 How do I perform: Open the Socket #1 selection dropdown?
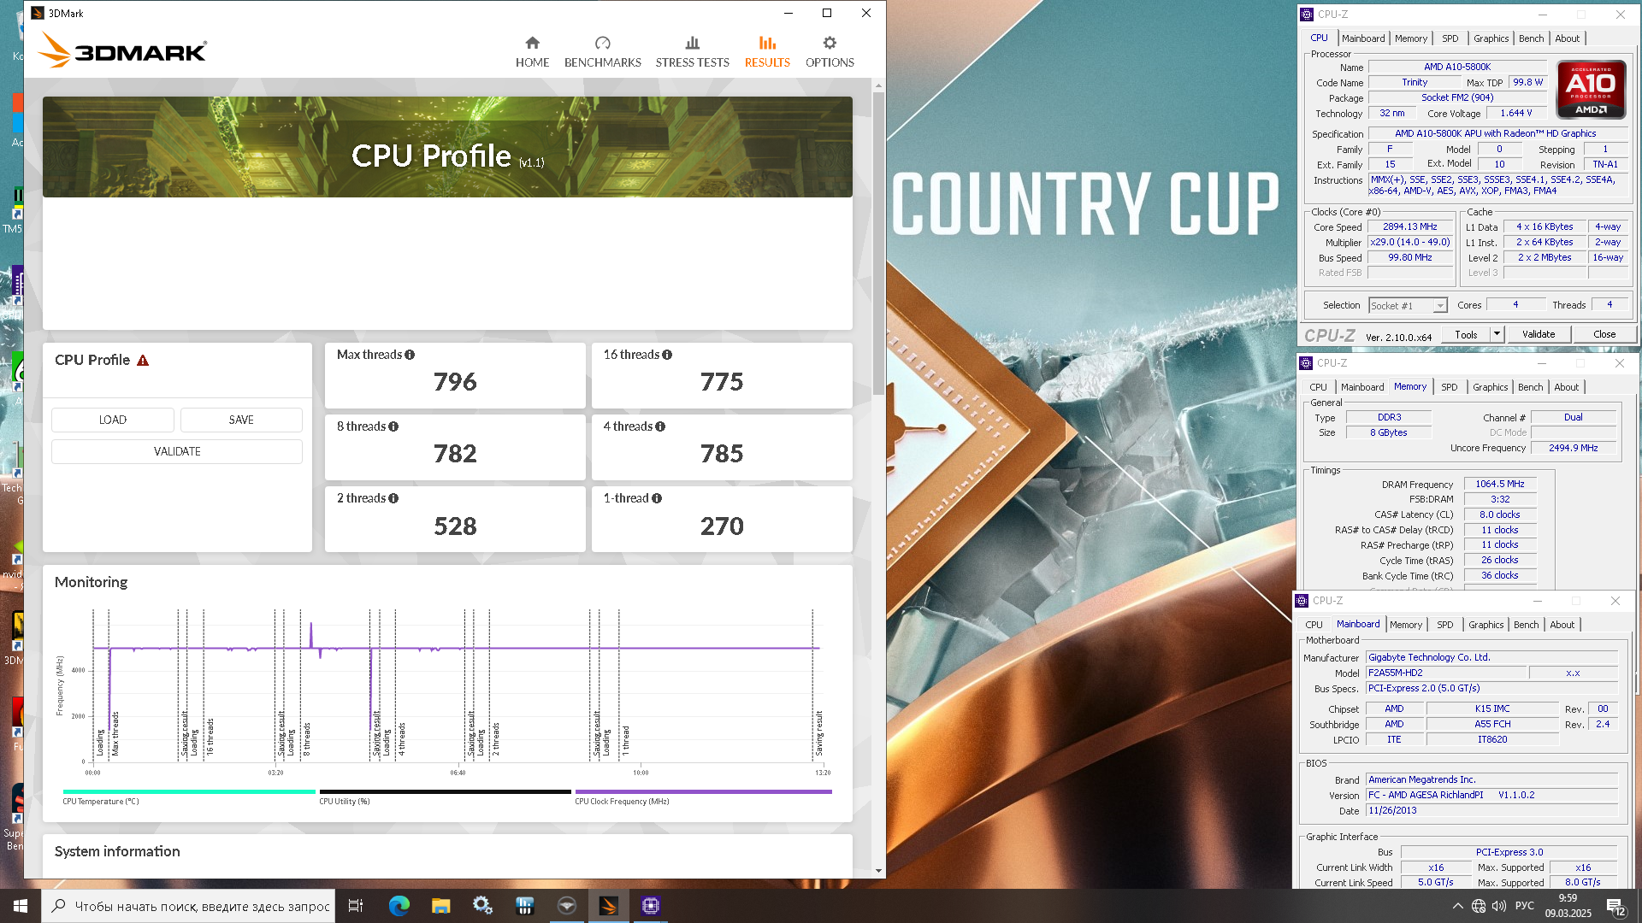coord(1407,306)
